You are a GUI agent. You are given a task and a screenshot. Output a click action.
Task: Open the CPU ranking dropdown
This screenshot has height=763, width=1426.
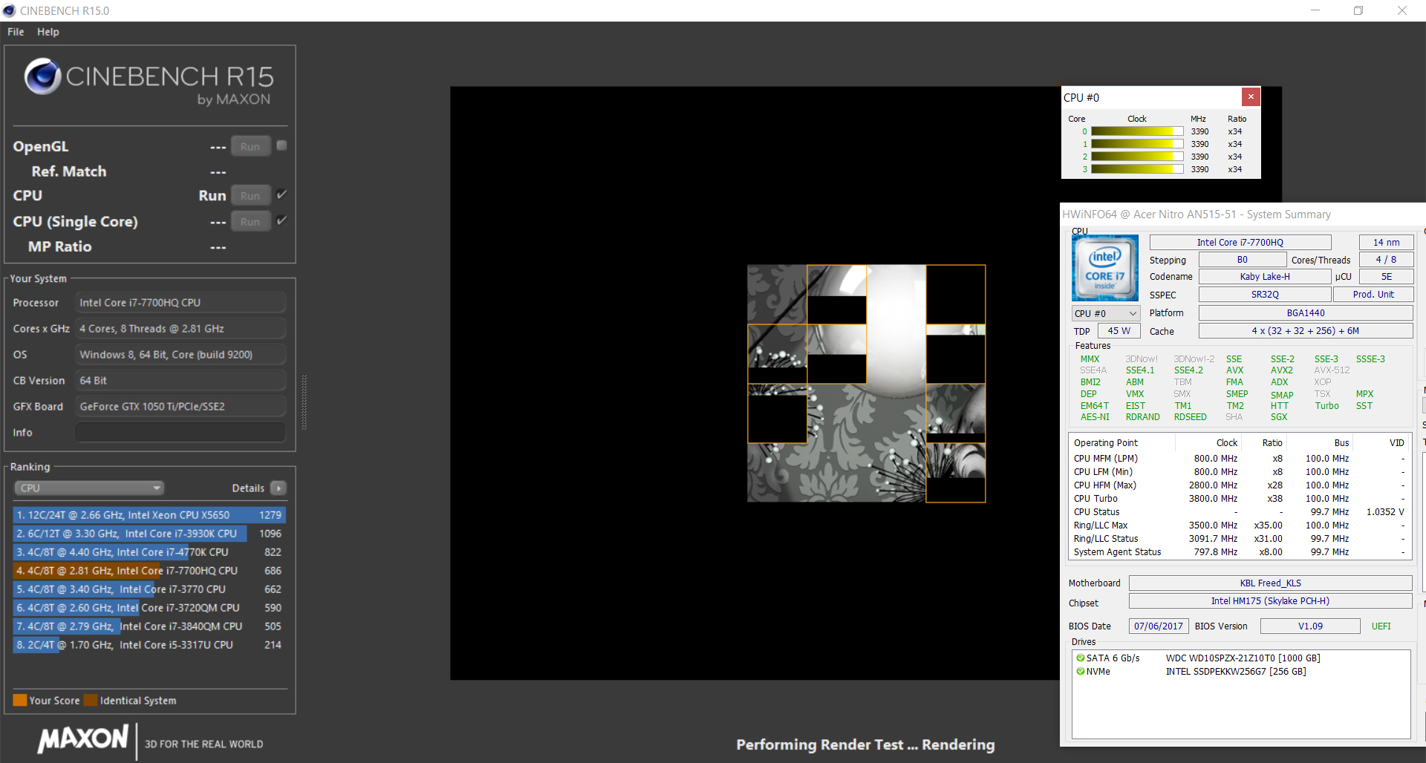[x=89, y=488]
